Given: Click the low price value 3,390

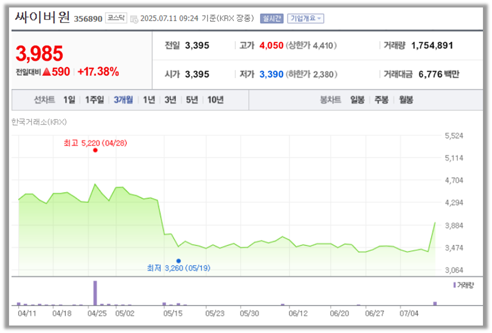Looking at the screenshot, I should (271, 74).
